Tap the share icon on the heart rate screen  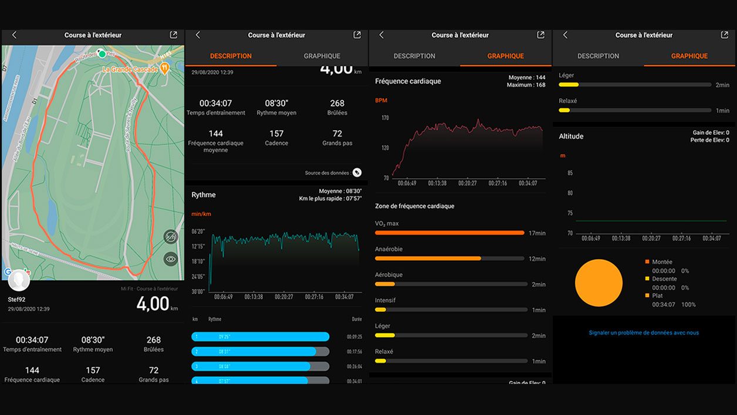click(540, 35)
